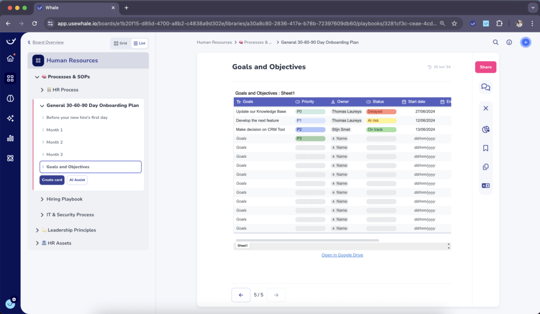This screenshot has width=540, height=314.
Task: Select the AI sparkles icon in sidebar
Action: (9, 118)
